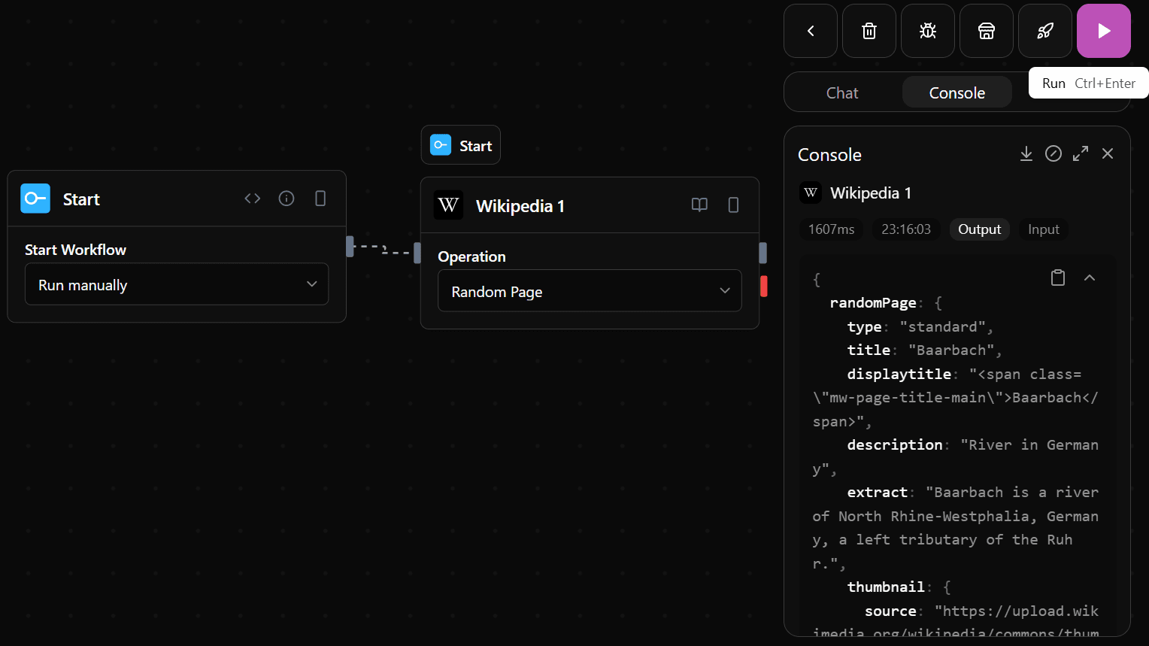Toggle the Start block code view icon
The height and width of the screenshot is (646, 1149).
point(253,199)
